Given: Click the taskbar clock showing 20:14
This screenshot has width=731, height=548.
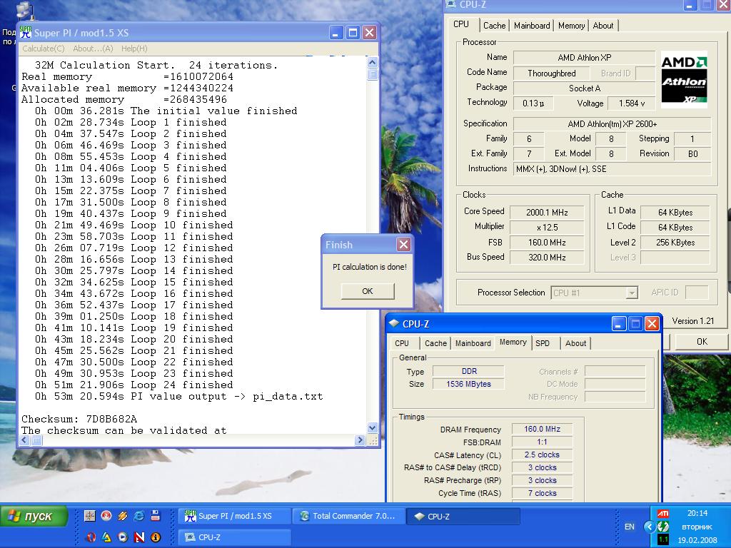Looking at the screenshot, I should [x=697, y=513].
